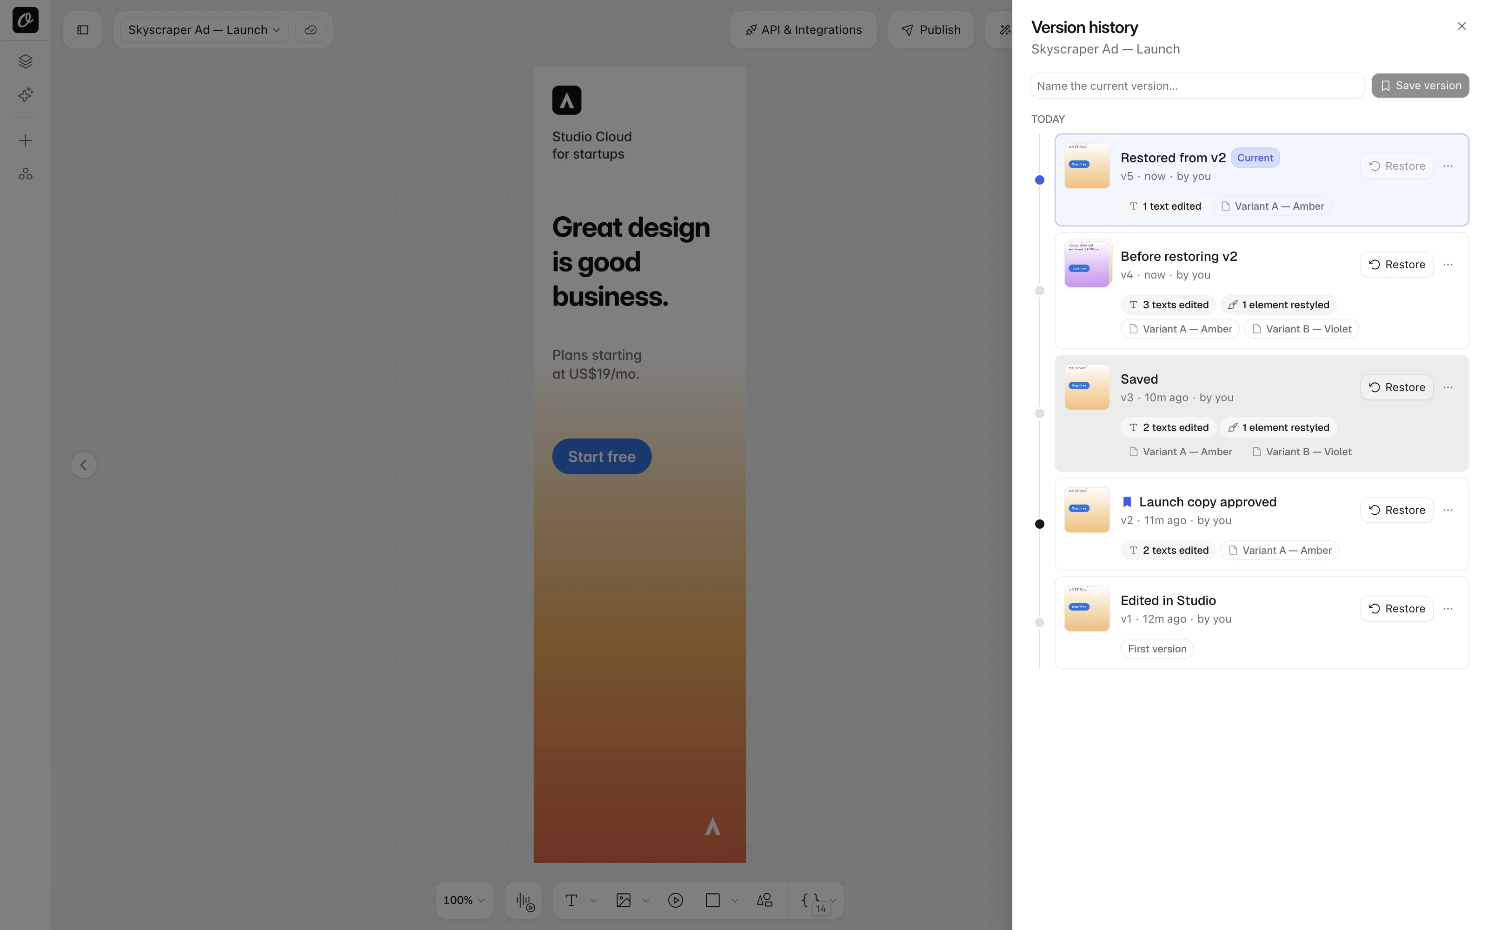
Task: Select the Text tool in bottom toolbar
Action: 571,901
